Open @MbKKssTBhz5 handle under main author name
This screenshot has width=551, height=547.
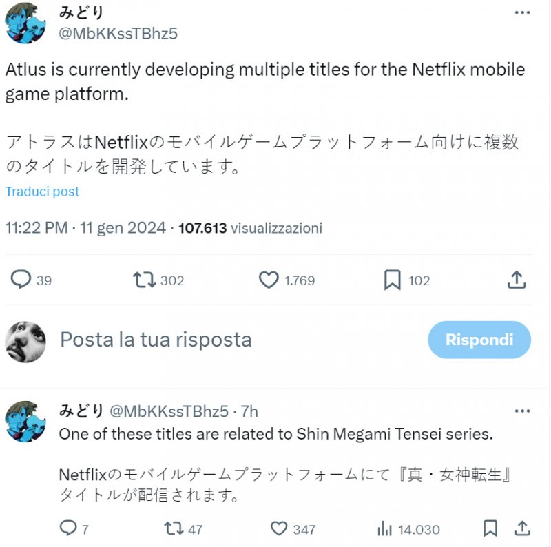tap(118, 33)
